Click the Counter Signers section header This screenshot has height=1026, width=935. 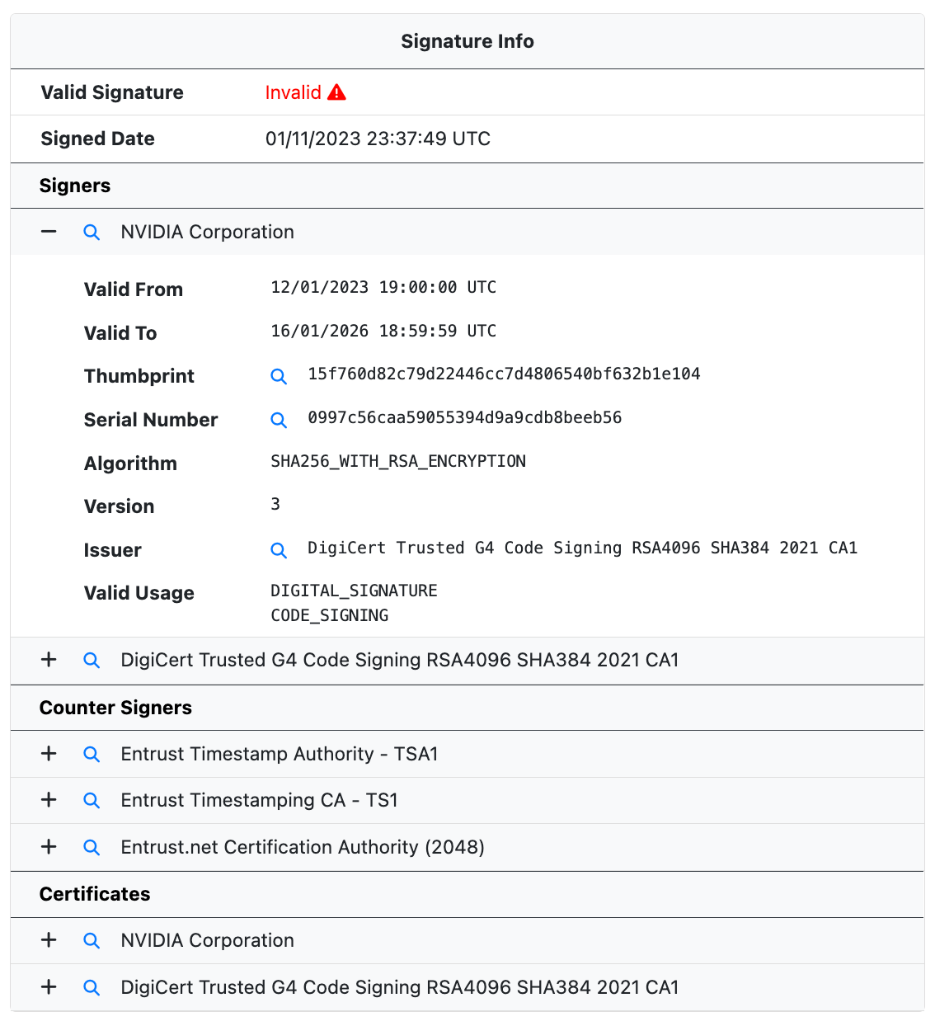115,708
